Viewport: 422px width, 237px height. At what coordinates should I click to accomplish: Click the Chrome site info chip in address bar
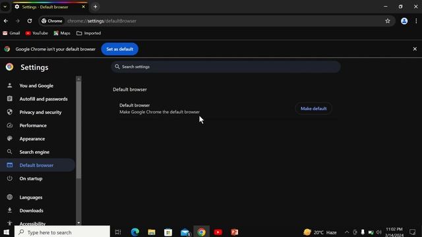pos(52,21)
